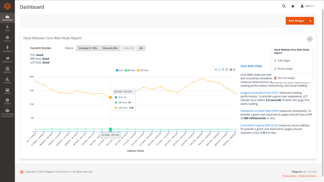324x182 pixels.
Task: Choose Edit widget from the menu
Action: pyautogui.click(x=282, y=61)
